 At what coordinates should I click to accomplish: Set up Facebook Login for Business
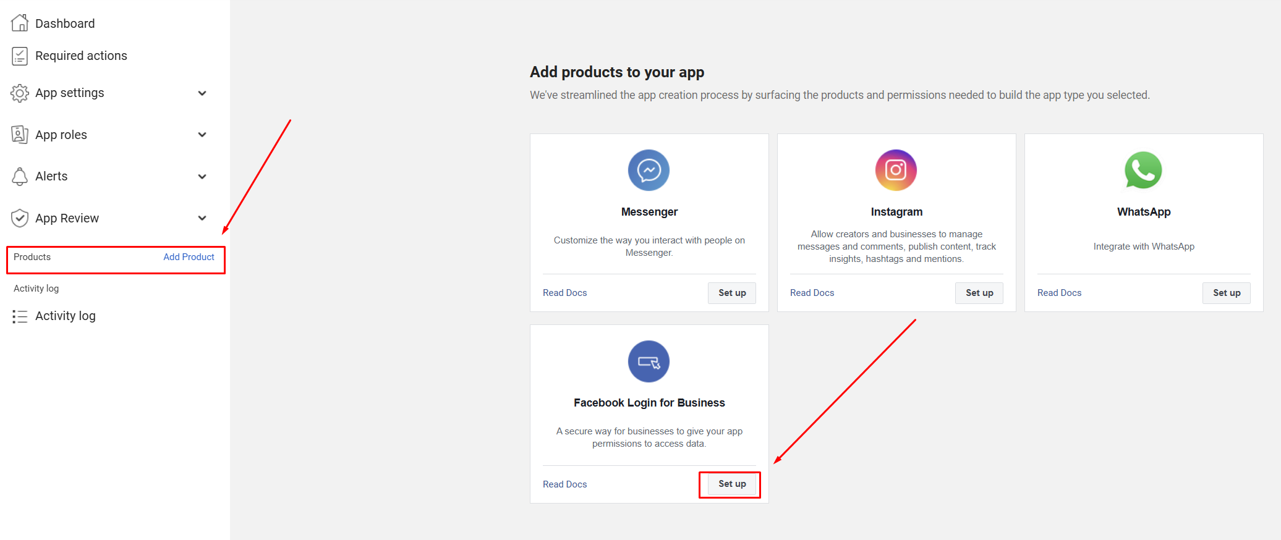[732, 484]
